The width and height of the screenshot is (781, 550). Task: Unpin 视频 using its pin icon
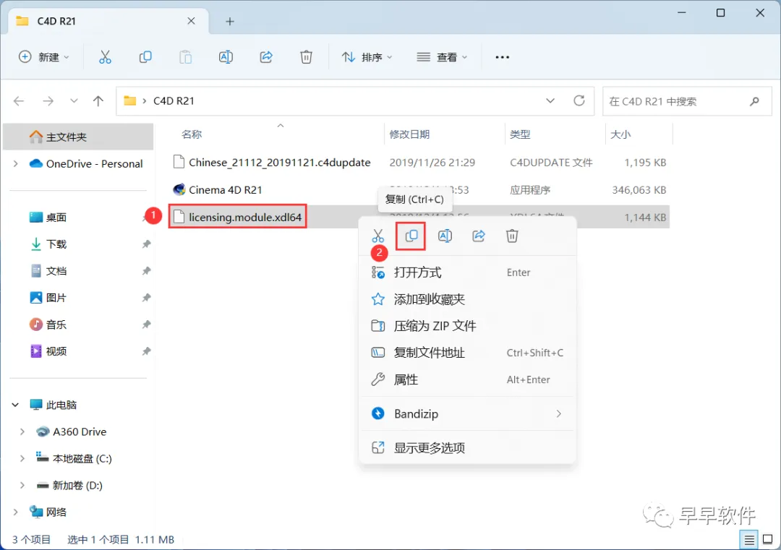146,351
